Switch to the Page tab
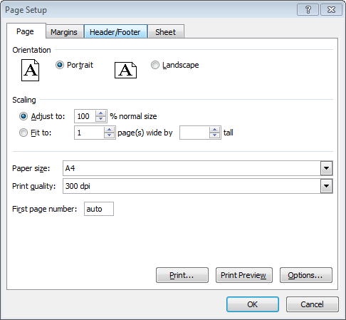346x320 pixels. coord(25,31)
